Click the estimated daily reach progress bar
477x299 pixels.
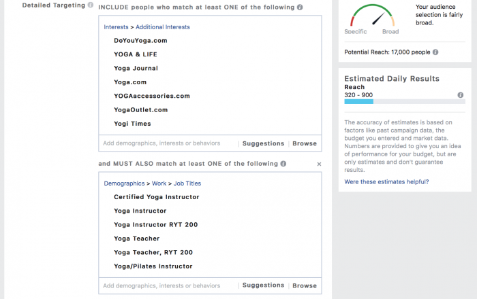click(x=395, y=102)
